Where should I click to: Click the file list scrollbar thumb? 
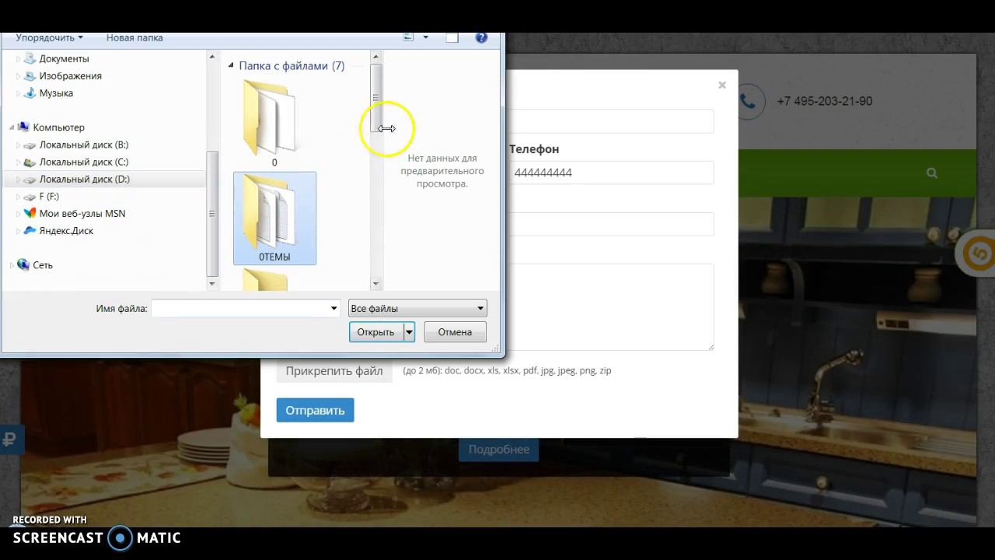point(376,98)
